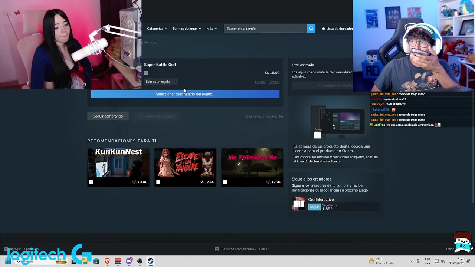Click RECOMENDACIONES PARA TI heading
475x267 pixels.
pos(122,141)
